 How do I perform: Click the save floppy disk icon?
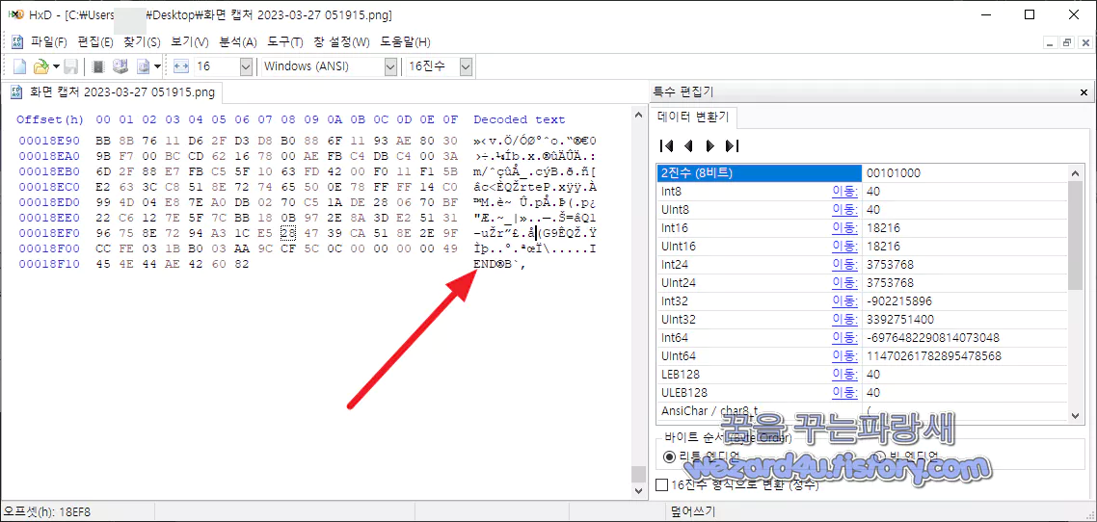pos(70,66)
